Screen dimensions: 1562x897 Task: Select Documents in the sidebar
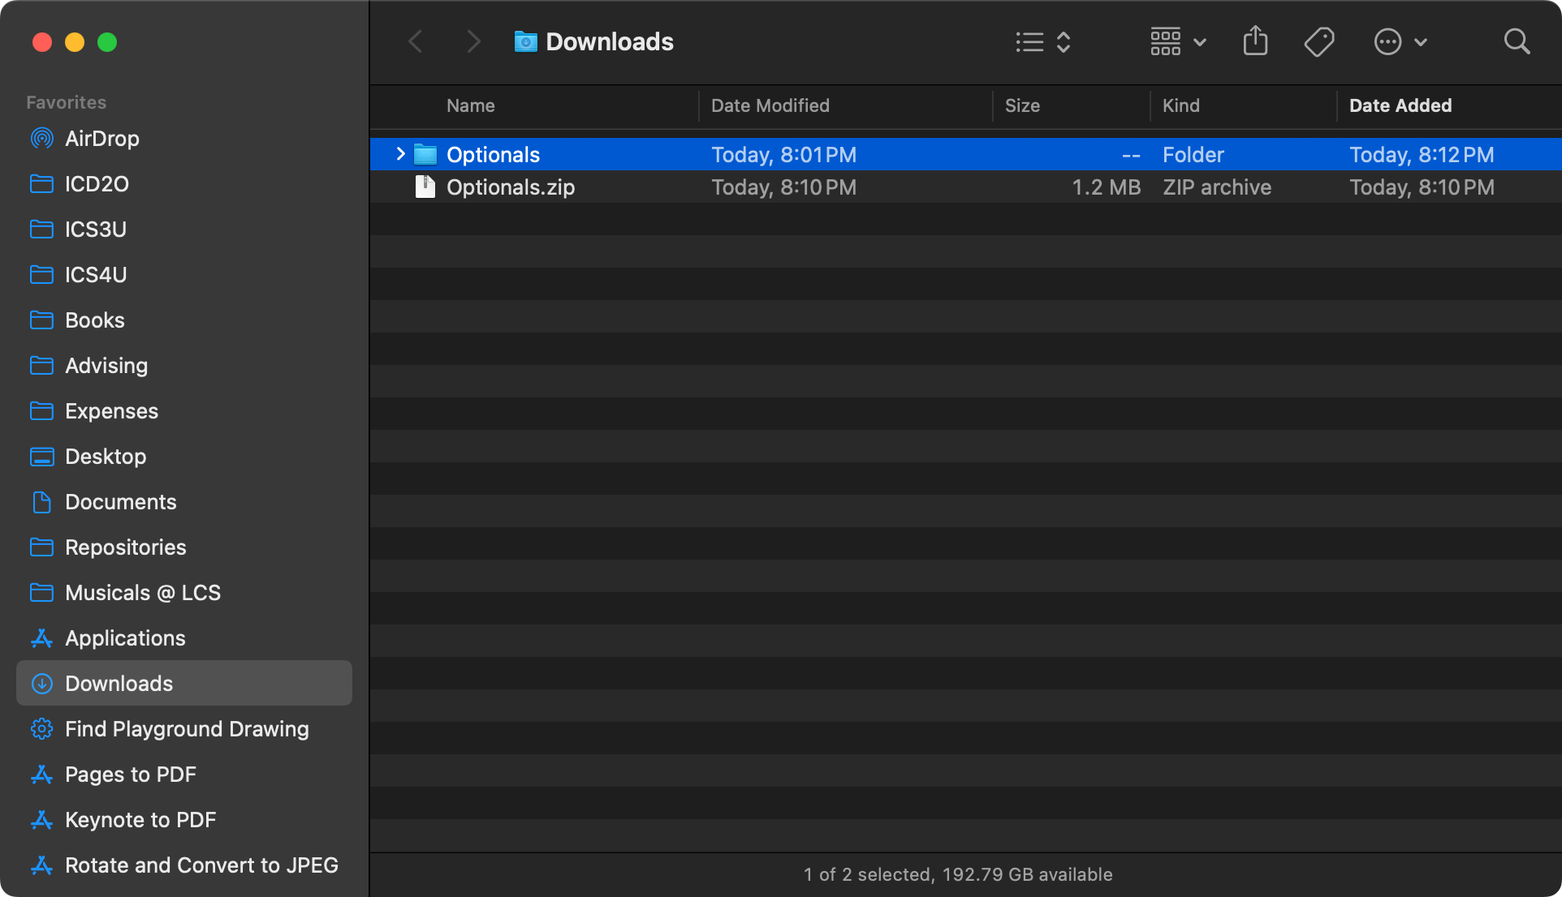(x=120, y=502)
